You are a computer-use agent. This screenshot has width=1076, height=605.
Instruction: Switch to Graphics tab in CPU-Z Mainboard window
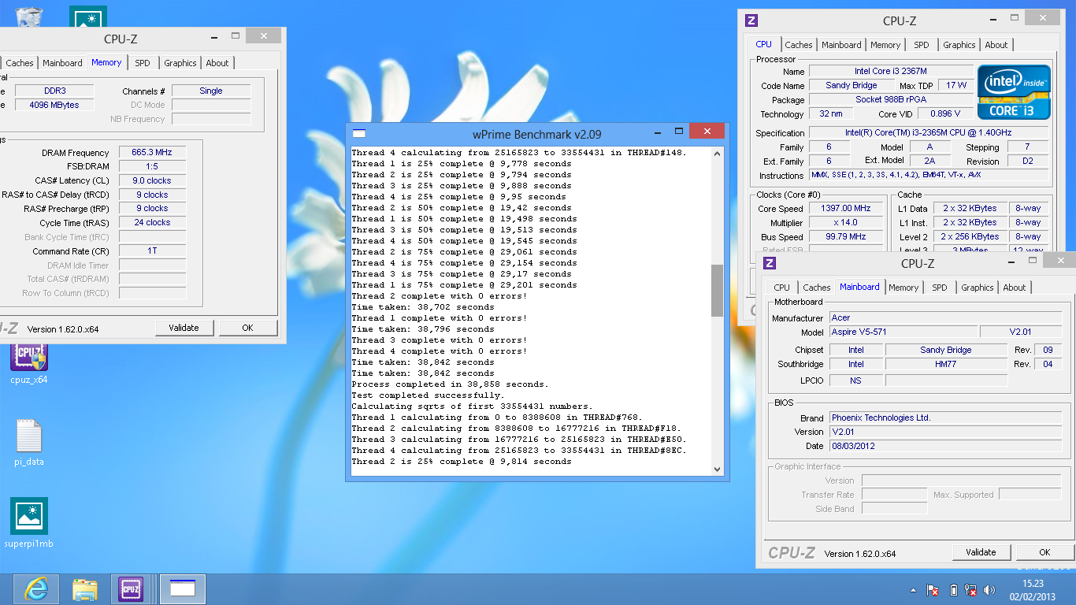pyautogui.click(x=978, y=288)
